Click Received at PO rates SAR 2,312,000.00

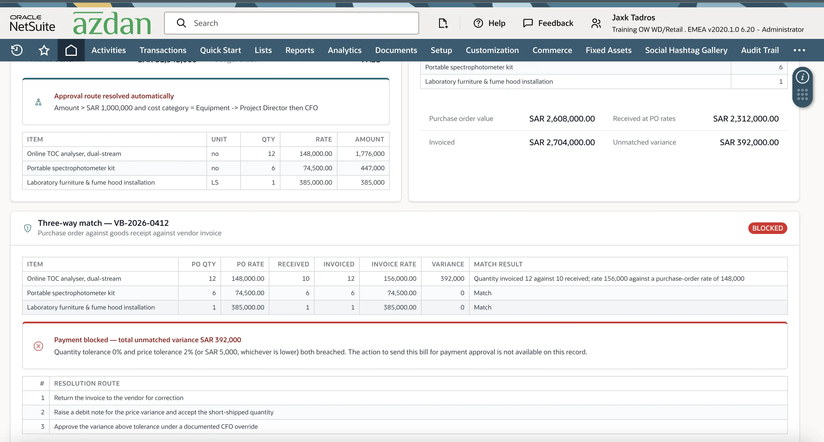coord(745,118)
